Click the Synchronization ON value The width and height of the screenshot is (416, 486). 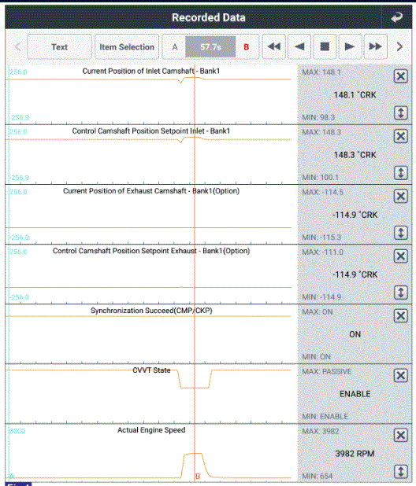point(355,334)
